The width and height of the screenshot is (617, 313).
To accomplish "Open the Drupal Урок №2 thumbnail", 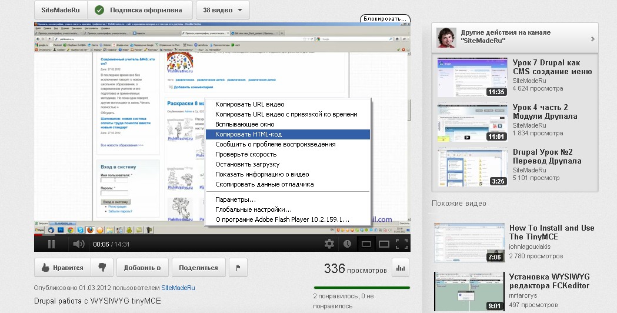I will [x=472, y=167].
